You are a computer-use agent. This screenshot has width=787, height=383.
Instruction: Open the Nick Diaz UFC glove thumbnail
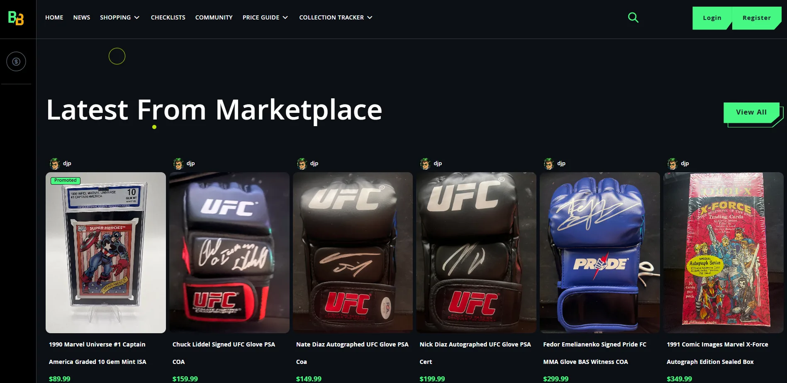click(476, 252)
